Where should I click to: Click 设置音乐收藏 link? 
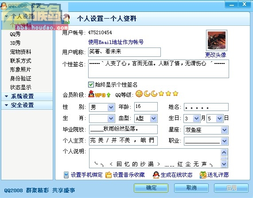[129, 175]
